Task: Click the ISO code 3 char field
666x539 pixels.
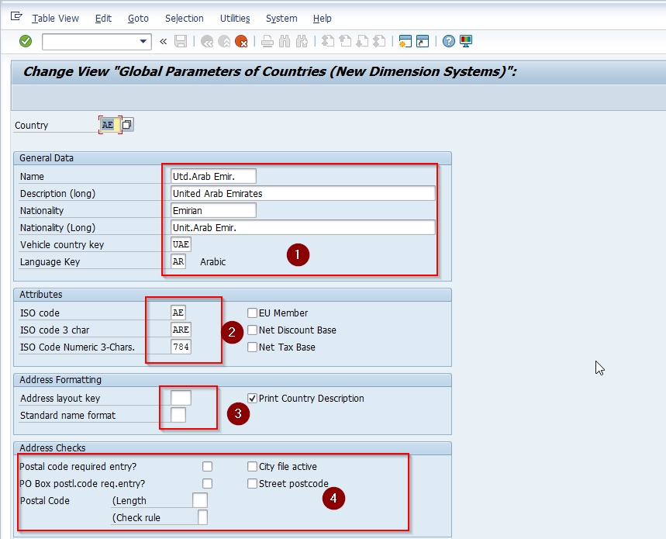Action: pos(181,330)
